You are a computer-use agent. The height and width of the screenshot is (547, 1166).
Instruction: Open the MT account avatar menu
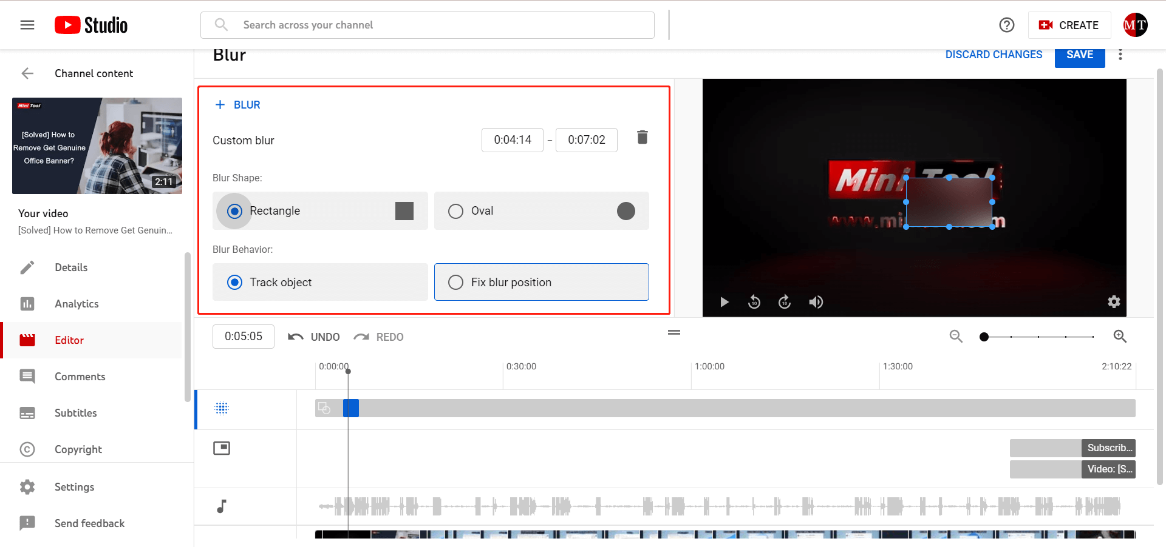(x=1135, y=25)
